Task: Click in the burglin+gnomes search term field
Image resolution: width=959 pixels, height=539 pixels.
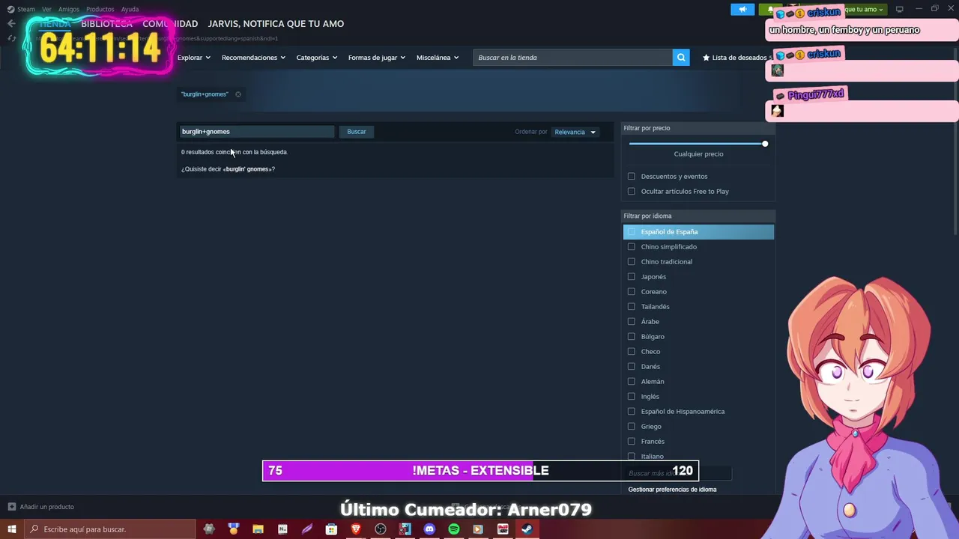Action: click(256, 132)
